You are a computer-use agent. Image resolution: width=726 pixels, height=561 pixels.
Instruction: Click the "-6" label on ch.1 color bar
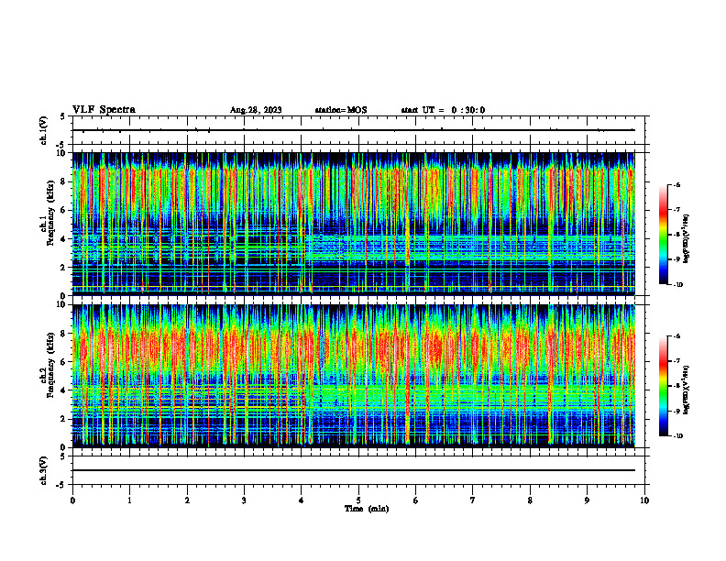(x=676, y=185)
